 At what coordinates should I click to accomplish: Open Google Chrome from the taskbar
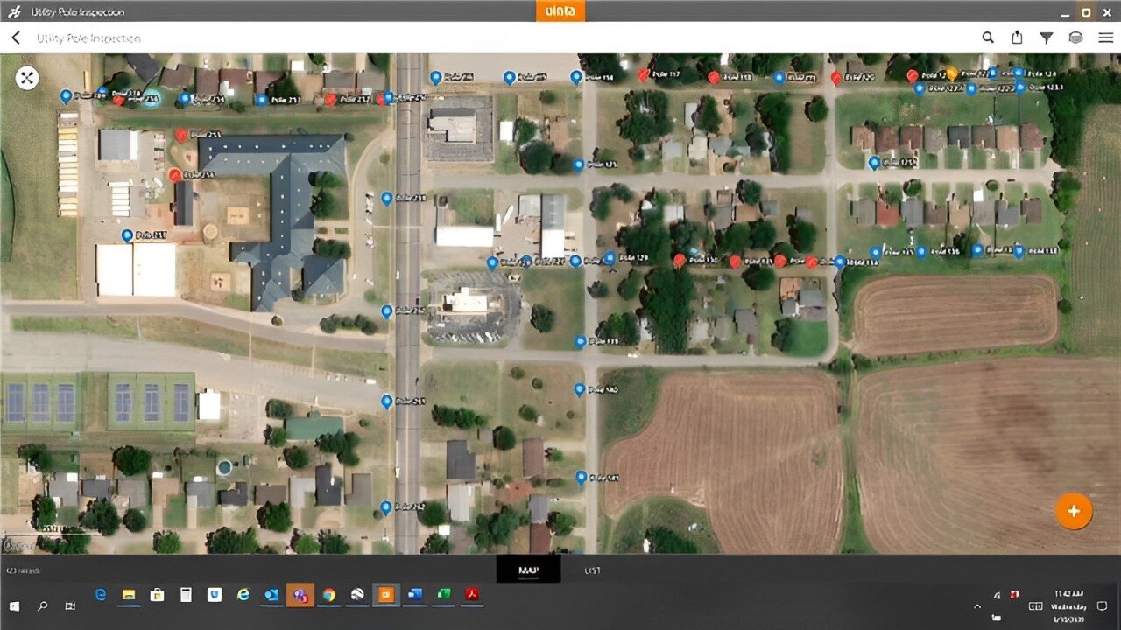click(x=328, y=595)
